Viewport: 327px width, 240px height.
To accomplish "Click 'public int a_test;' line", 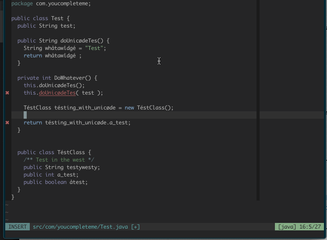I will [x=51, y=175].
